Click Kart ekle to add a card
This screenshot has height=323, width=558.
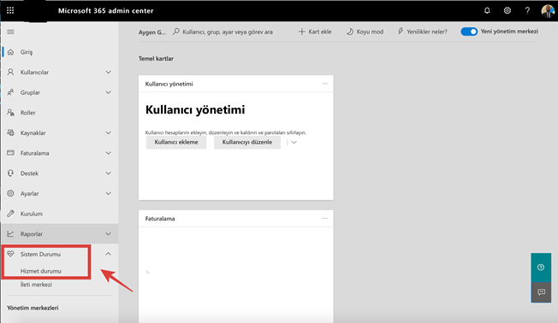click(x=315, y=32)
